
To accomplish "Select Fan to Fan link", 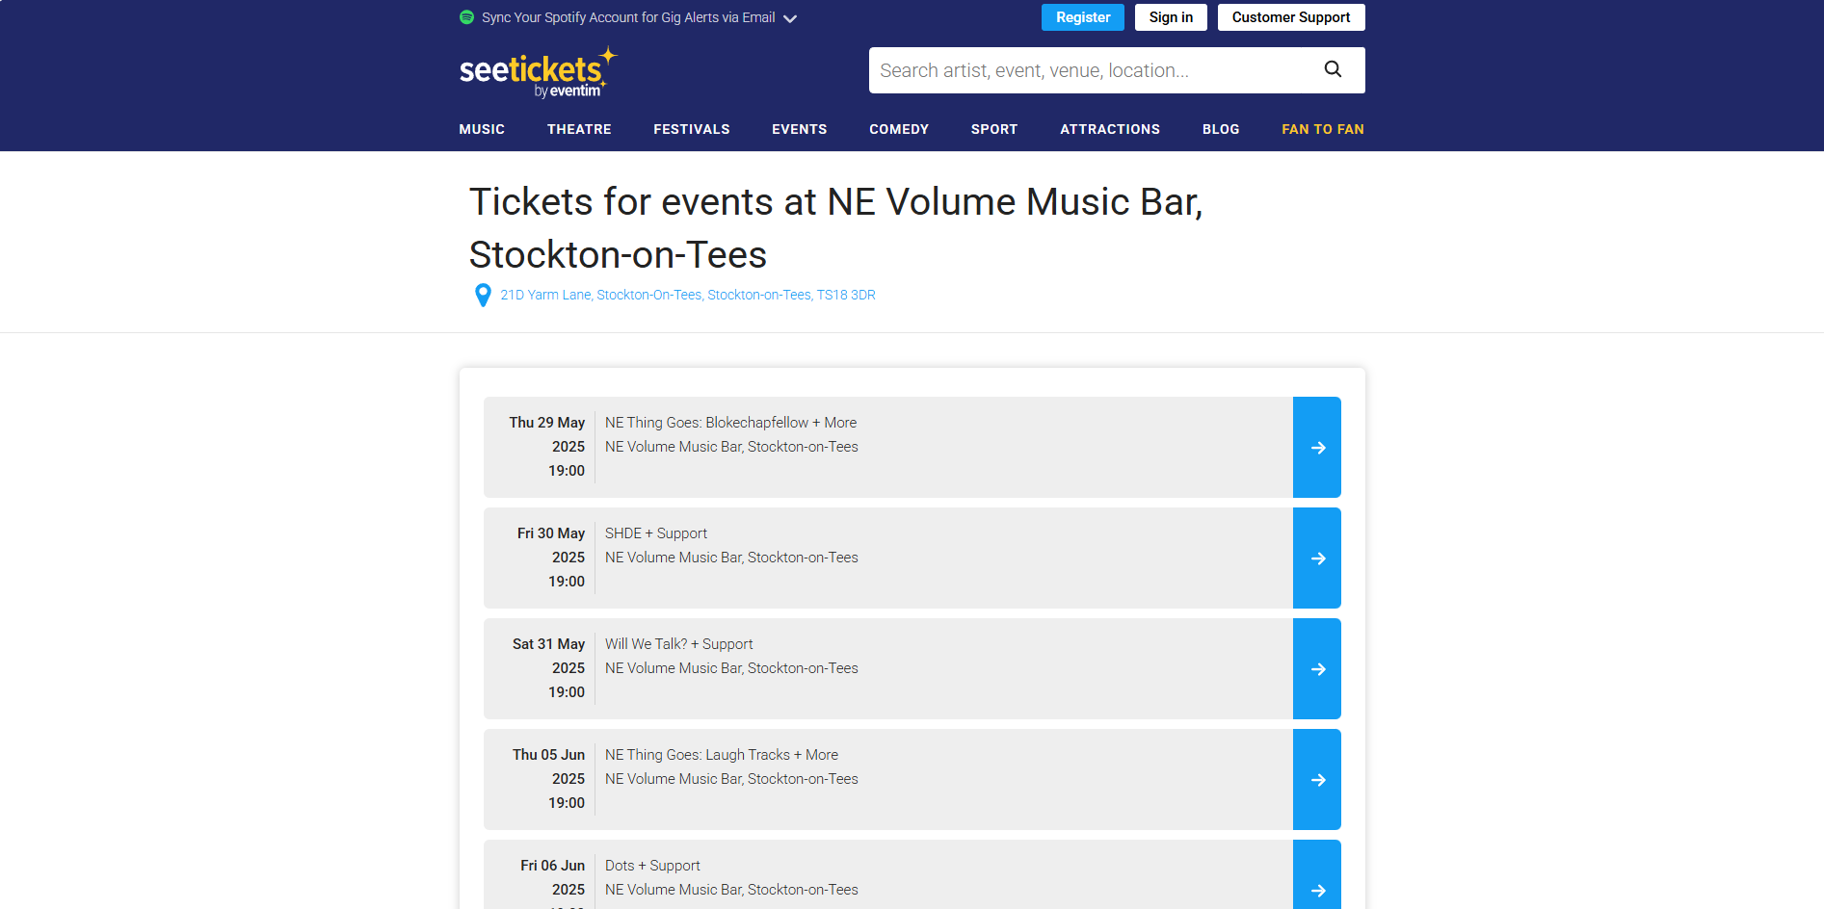I will pyautogui.click(x=1322, y=129).
